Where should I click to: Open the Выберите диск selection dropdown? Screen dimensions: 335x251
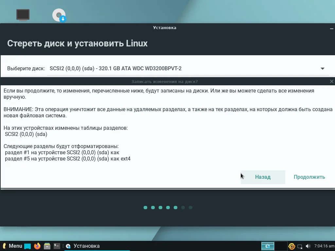186,69
